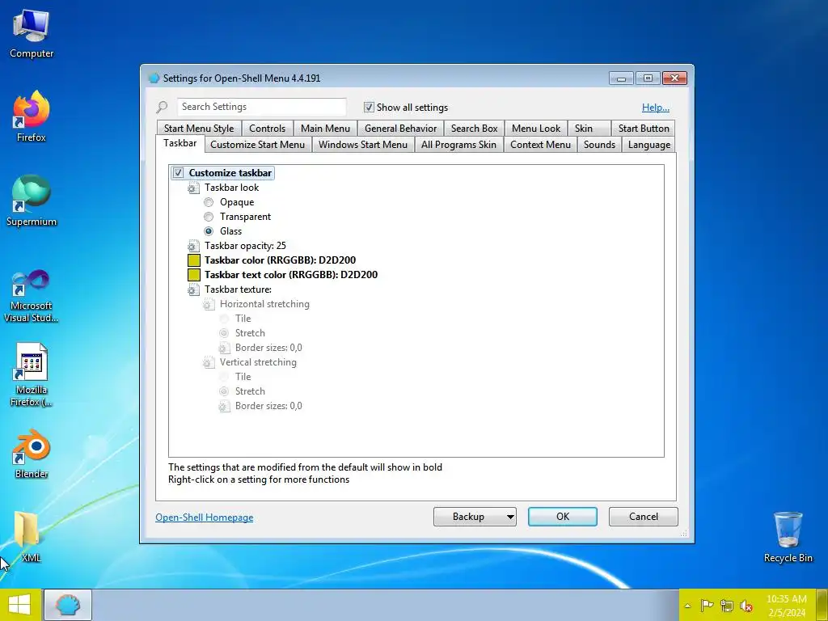
Task: Select Microsoft Visual Studio desktop shortcut
Action: point(32,296)
